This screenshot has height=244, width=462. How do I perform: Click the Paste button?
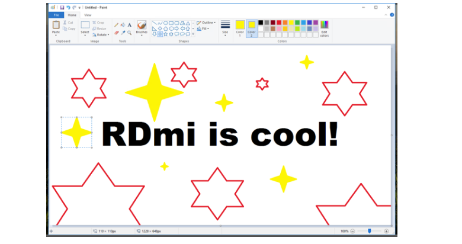(56, 28)
